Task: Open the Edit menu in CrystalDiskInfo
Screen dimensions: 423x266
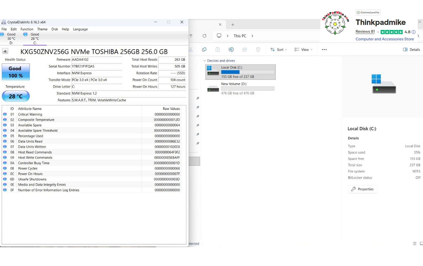Action: pos(14,29)
